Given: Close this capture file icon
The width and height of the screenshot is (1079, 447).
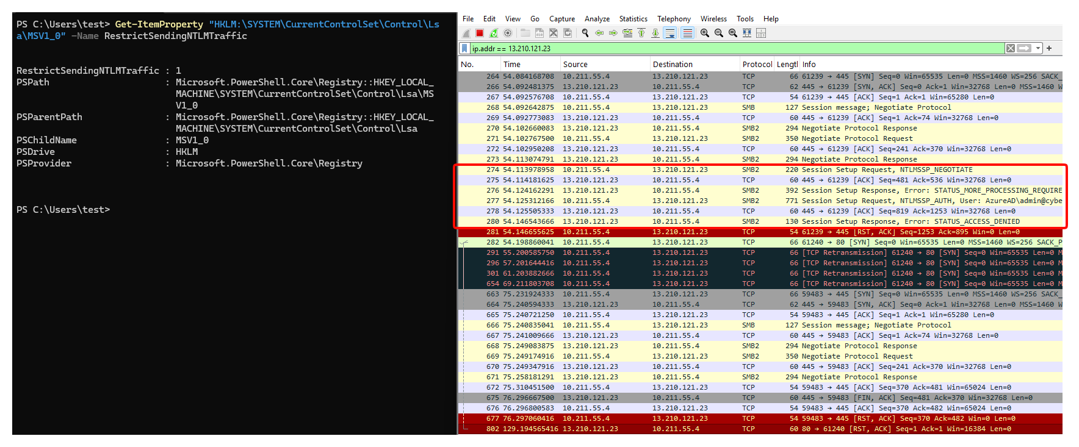Looking at the screenshot, I should tap(554, 33).
